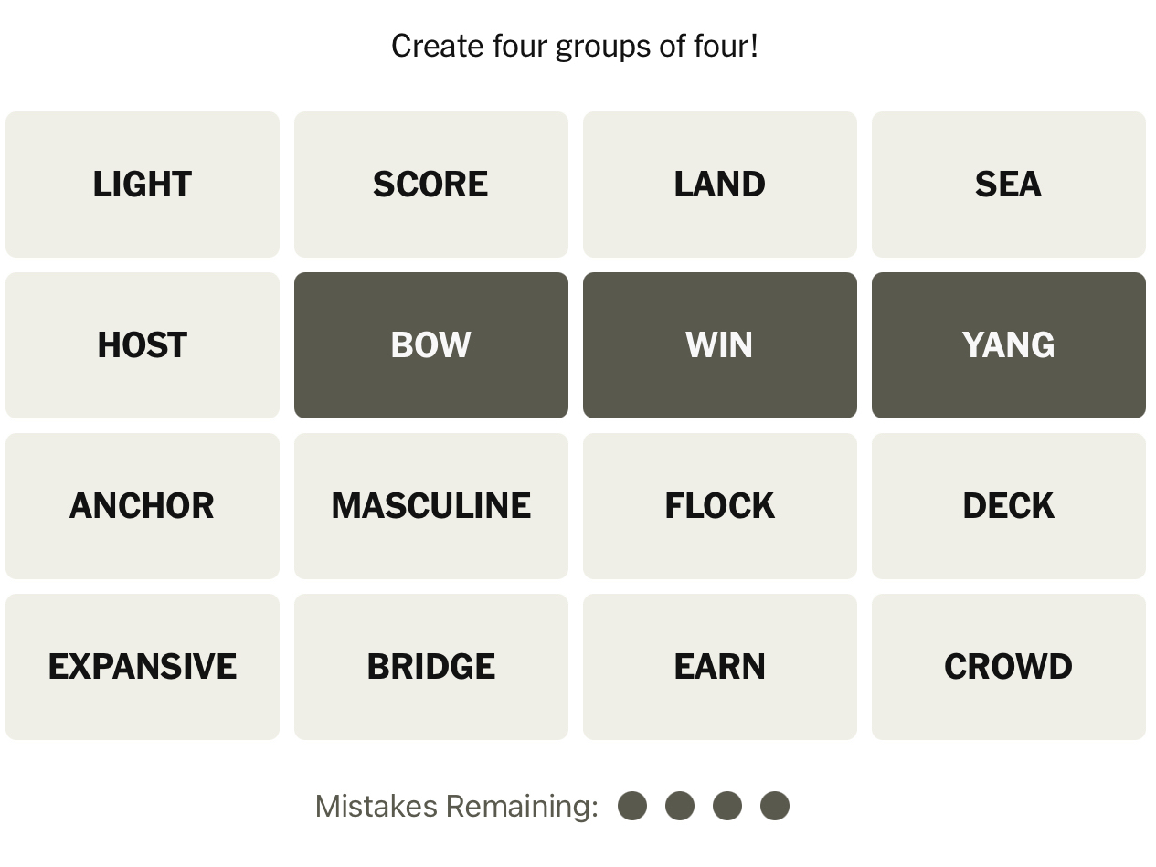This screenshot has height=867, width=1156.
Task: Select the EARN tile
Action: click(x=719, y=667)
